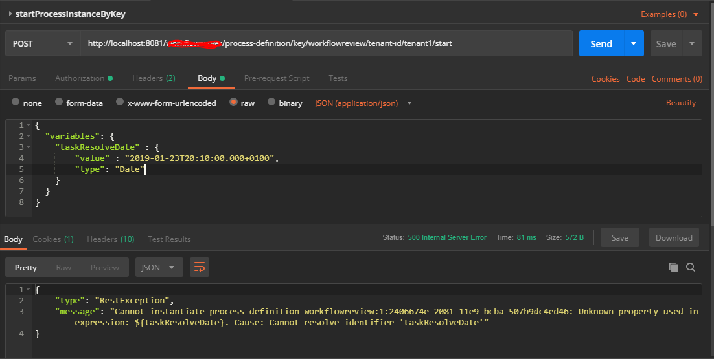Open the Cookies link
Viewport: 714px width, 359px height.
(605, 79)
